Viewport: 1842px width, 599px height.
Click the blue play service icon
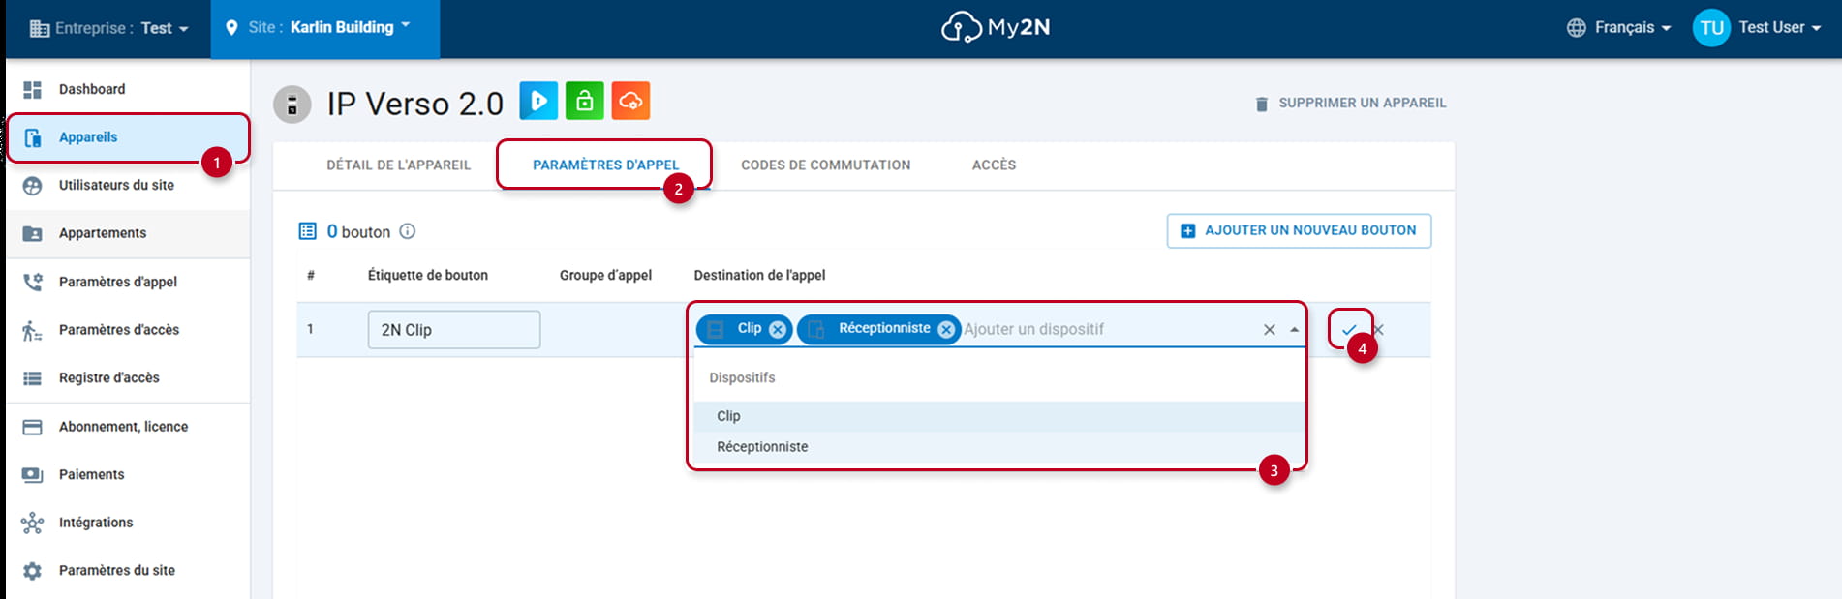[538, 101]
